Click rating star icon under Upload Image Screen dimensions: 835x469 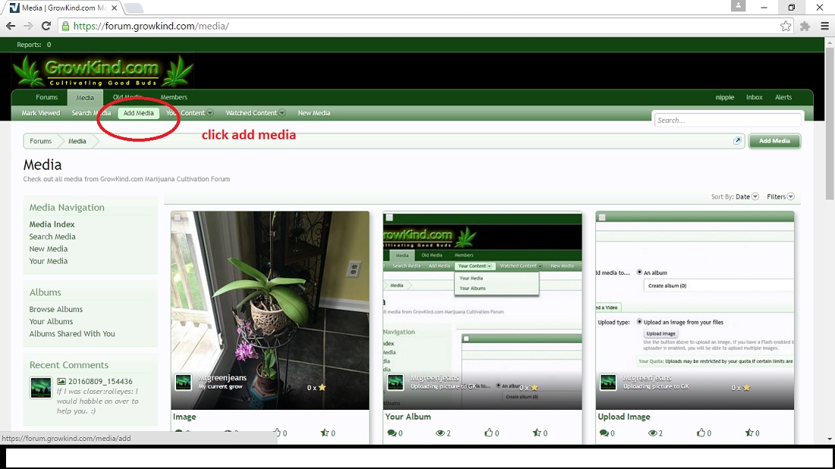coord(749,433)
